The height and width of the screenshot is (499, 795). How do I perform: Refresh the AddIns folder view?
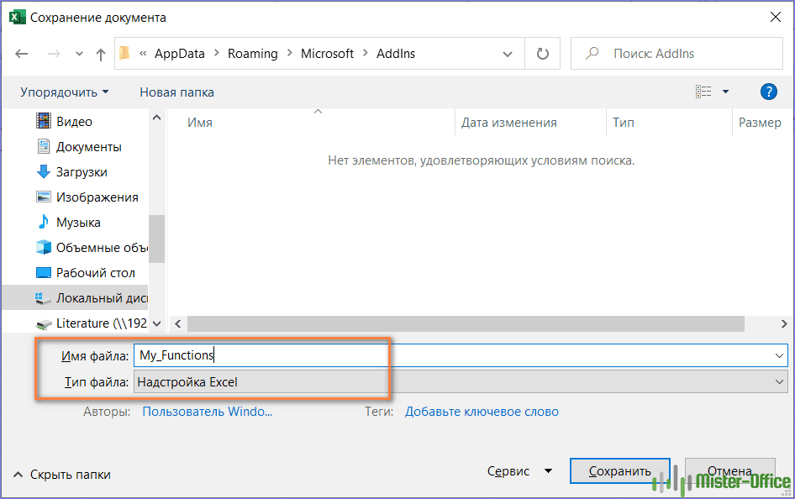click(x=542, y=54)
